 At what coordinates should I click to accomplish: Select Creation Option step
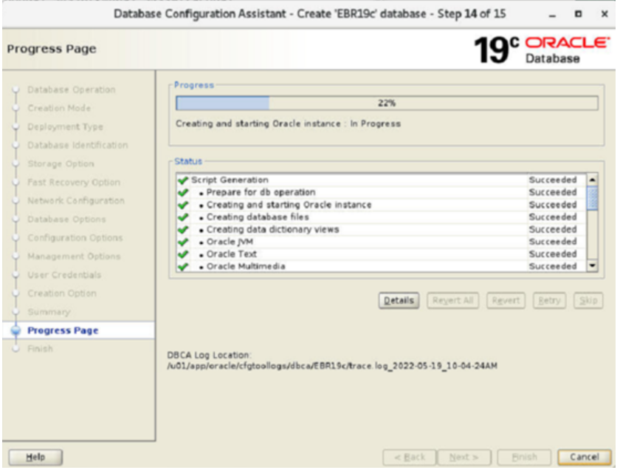[62, 293]
